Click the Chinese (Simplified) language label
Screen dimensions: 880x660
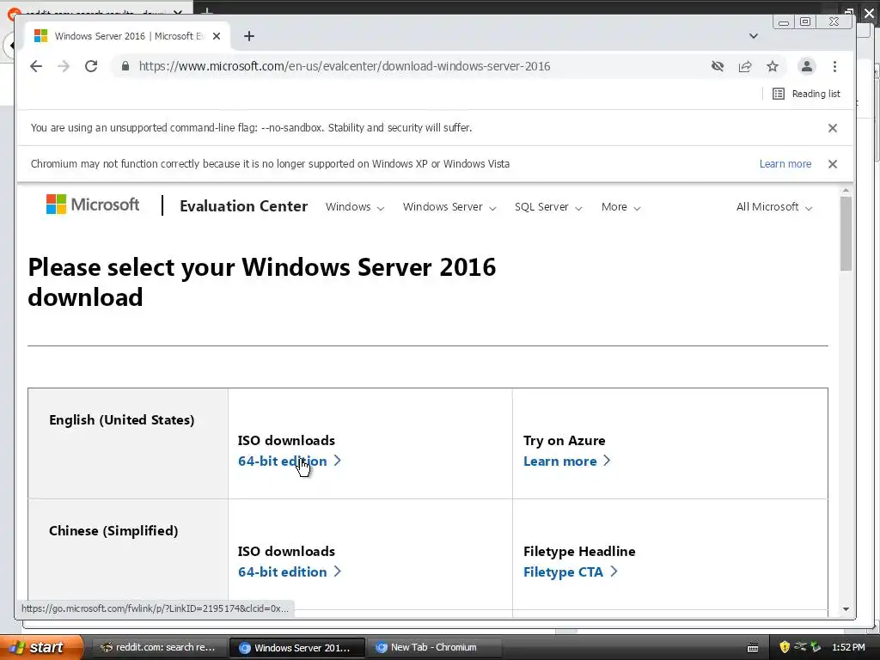113,530
